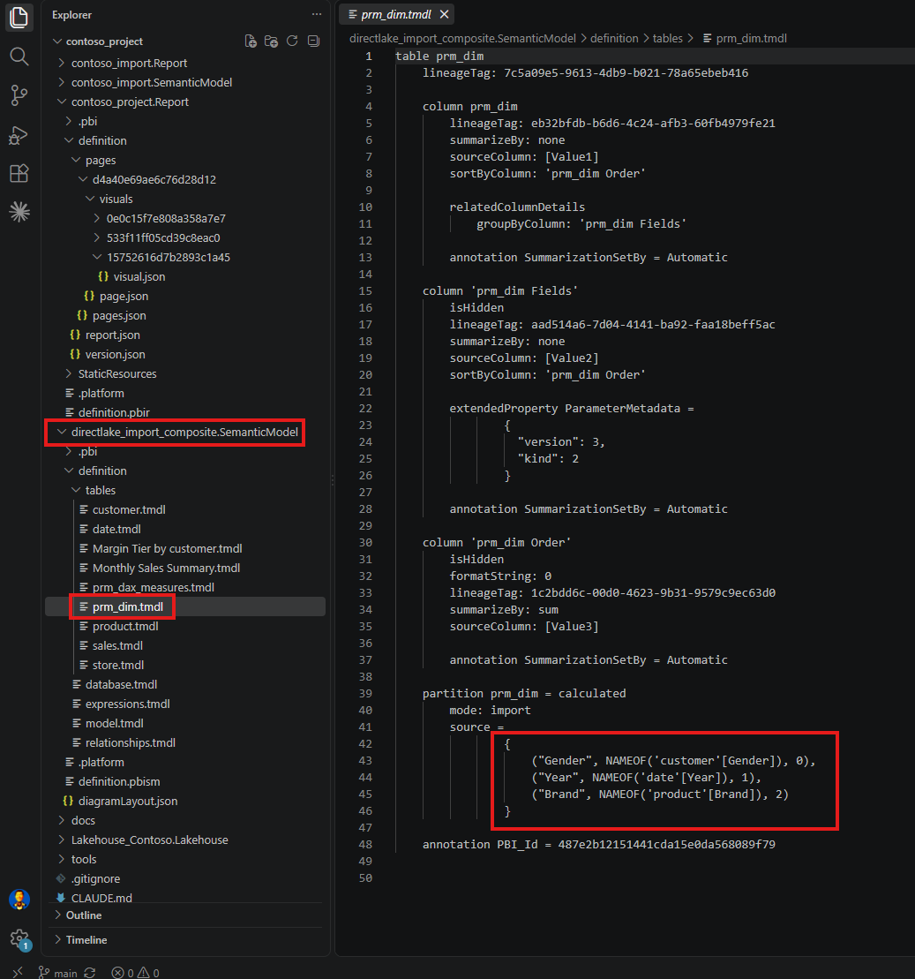The width and height of the screenshot is (915, 979).
Task: Open the Search view icon
Action: tap(19, 56)
